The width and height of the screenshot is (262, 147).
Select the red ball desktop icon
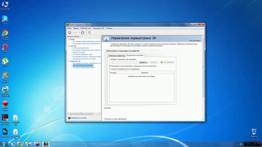(5, 105)
